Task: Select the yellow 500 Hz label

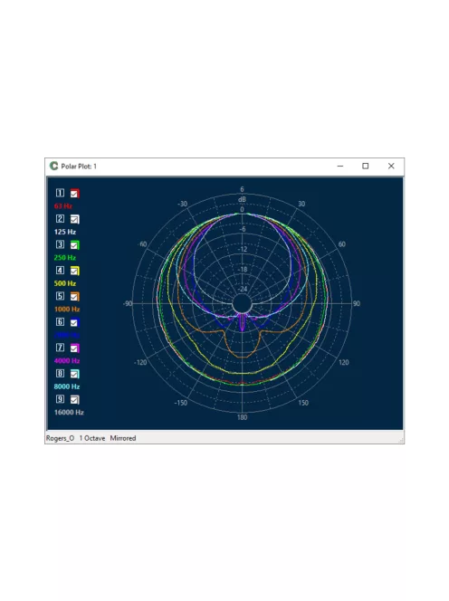Action: 65,283
